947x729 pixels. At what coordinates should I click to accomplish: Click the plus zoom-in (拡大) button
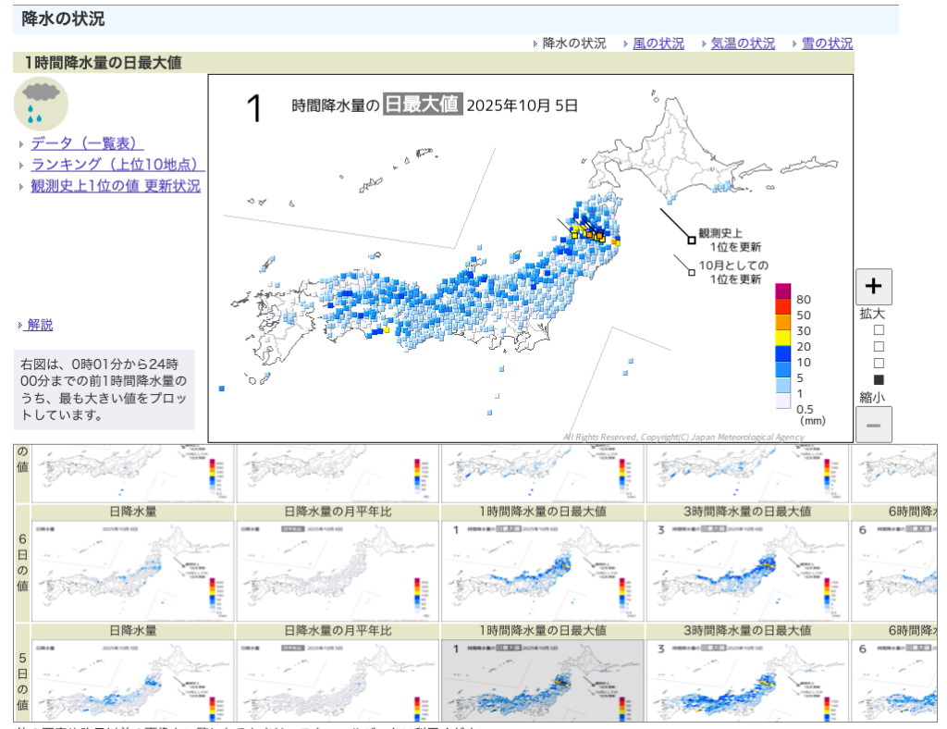tap(873, 287)
